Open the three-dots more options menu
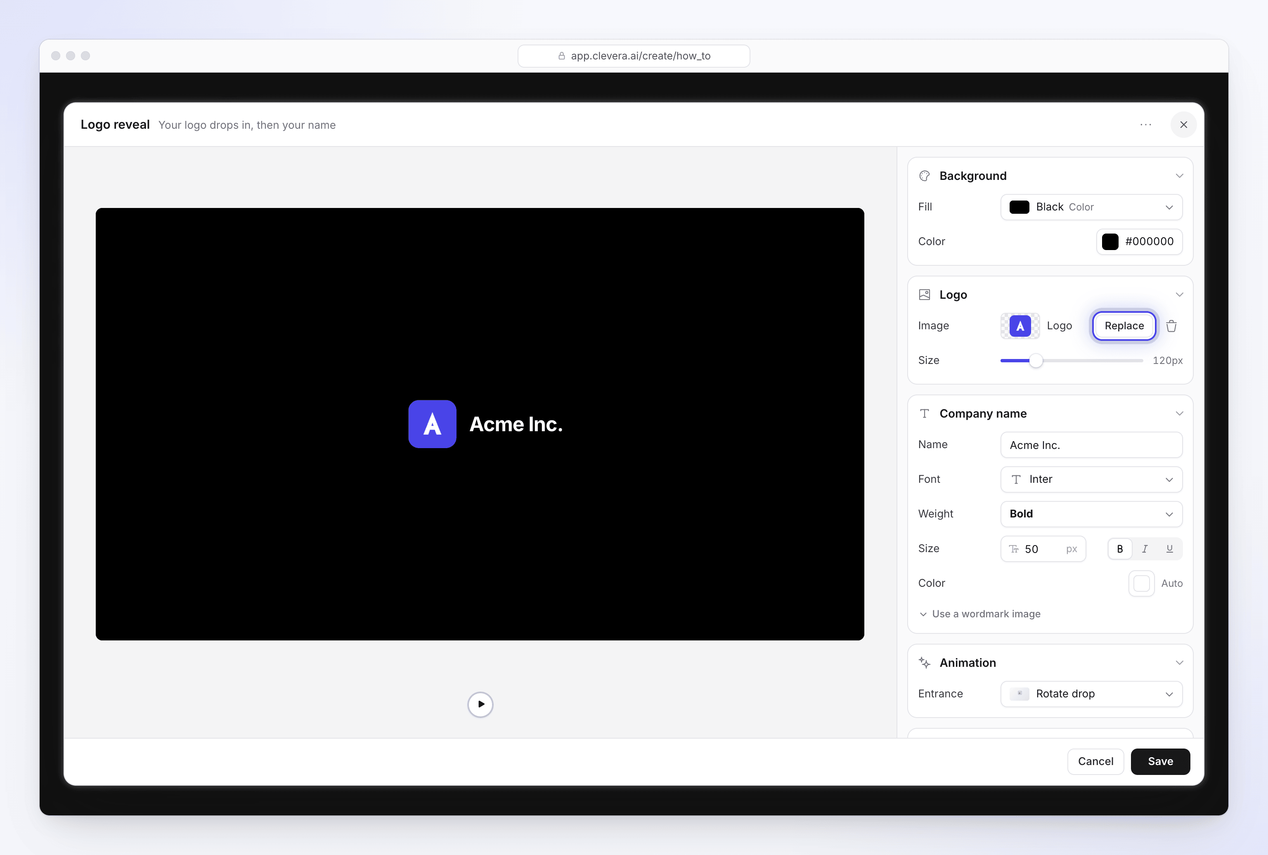The height and width of the screenshot is (855, 1268). (1145, 125)
